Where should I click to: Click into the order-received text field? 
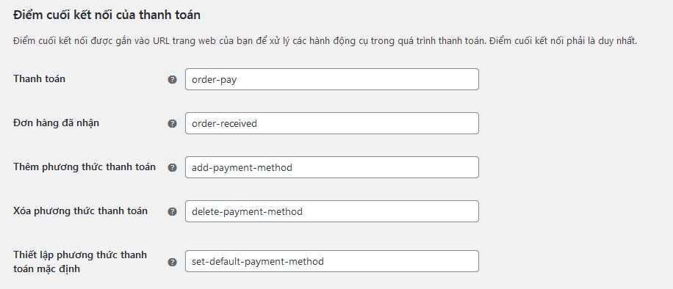pos(332,123)
